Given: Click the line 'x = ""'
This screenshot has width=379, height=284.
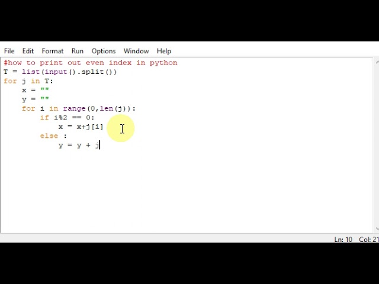Looking at the screenshot, I should (x=36, y=90).
